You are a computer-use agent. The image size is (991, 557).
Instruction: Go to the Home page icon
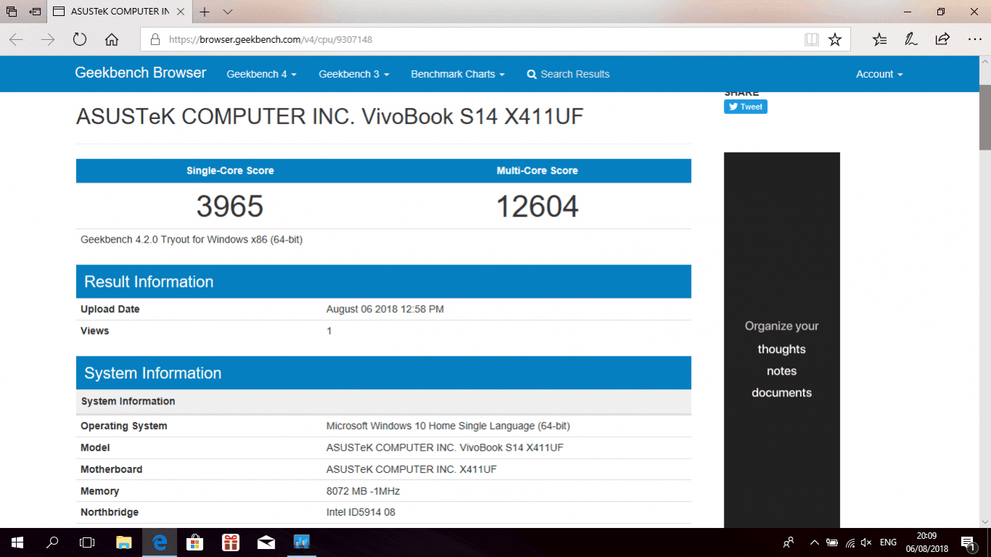pos(111,40)
